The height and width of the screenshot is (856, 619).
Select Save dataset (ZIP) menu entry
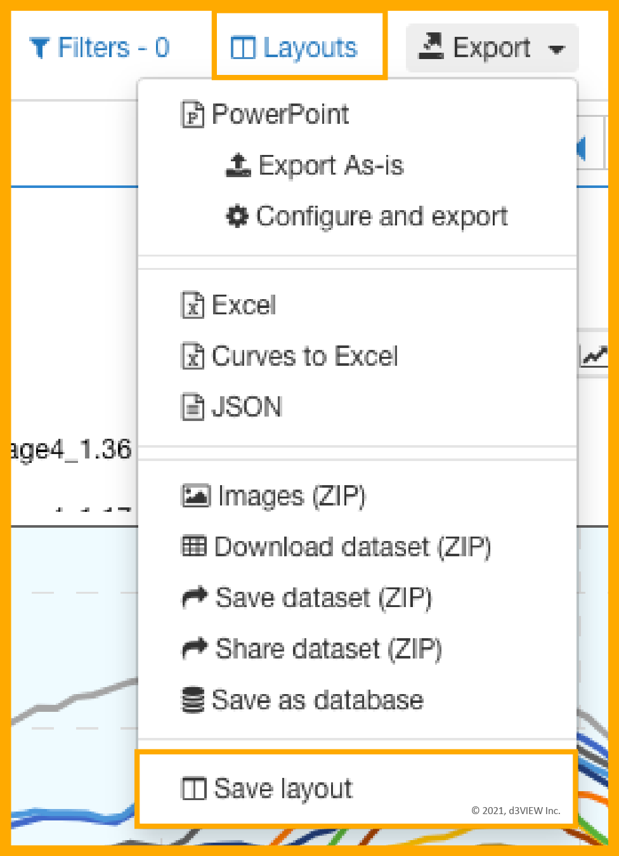pos(323,597)
